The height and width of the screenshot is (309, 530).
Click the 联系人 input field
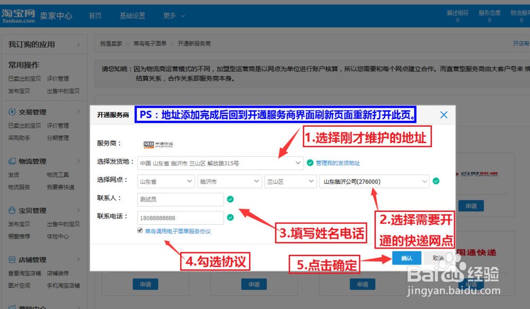tap(181, 199)
